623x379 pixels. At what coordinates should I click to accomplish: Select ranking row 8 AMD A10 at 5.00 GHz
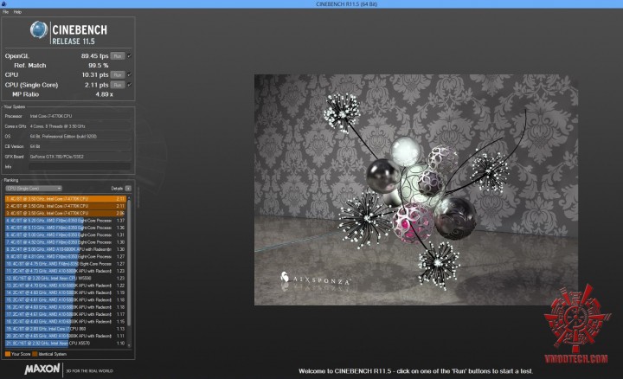click(x=66, y=249)
